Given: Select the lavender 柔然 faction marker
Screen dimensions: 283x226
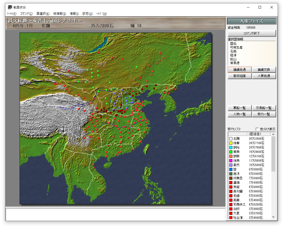Looking at the screenshot, I should click(x=231, y=165).
